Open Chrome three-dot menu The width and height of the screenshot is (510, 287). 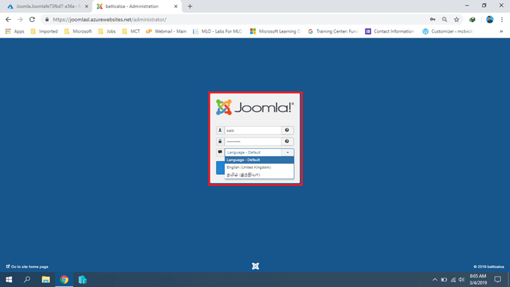point(502,20)
